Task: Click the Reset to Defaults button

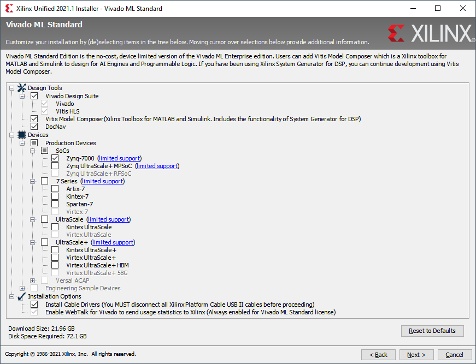Action: point(432,331)
